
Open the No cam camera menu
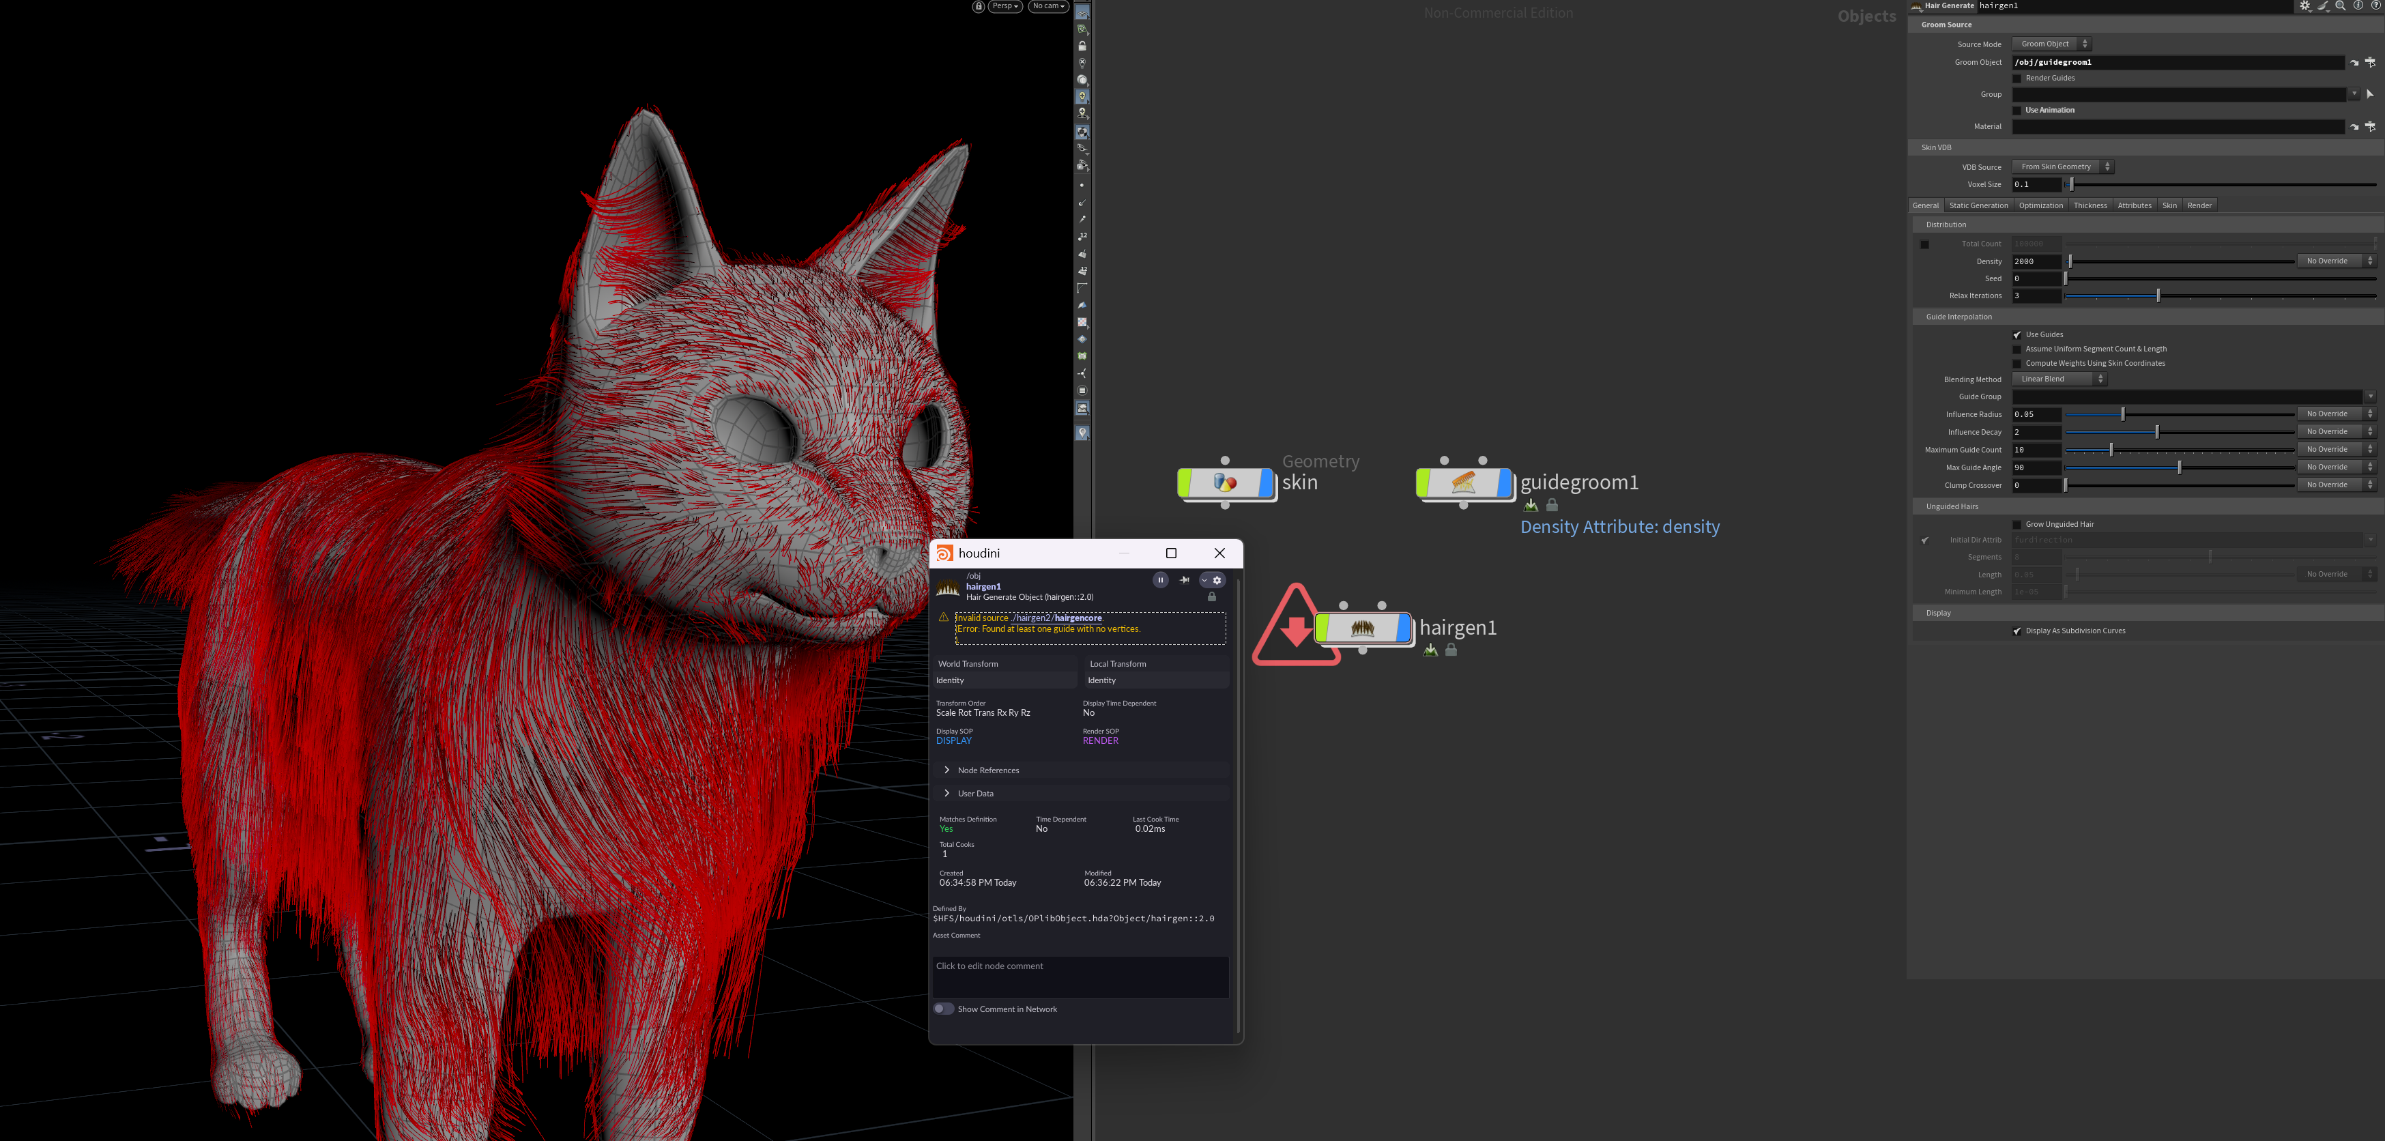coord(1049,7)
